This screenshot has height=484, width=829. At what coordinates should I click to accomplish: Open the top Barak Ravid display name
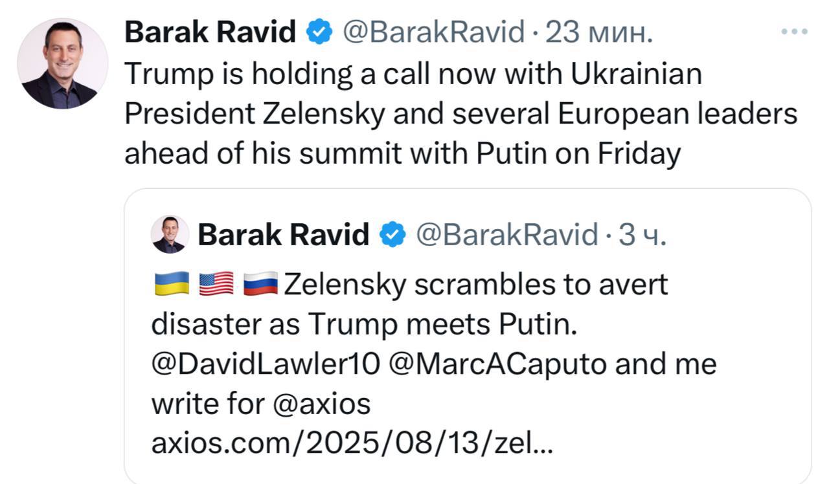209,32
